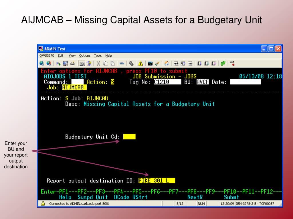Open the View menu
Image resolution: width=293 pixels, height=219 pixels.
point(72,56)
